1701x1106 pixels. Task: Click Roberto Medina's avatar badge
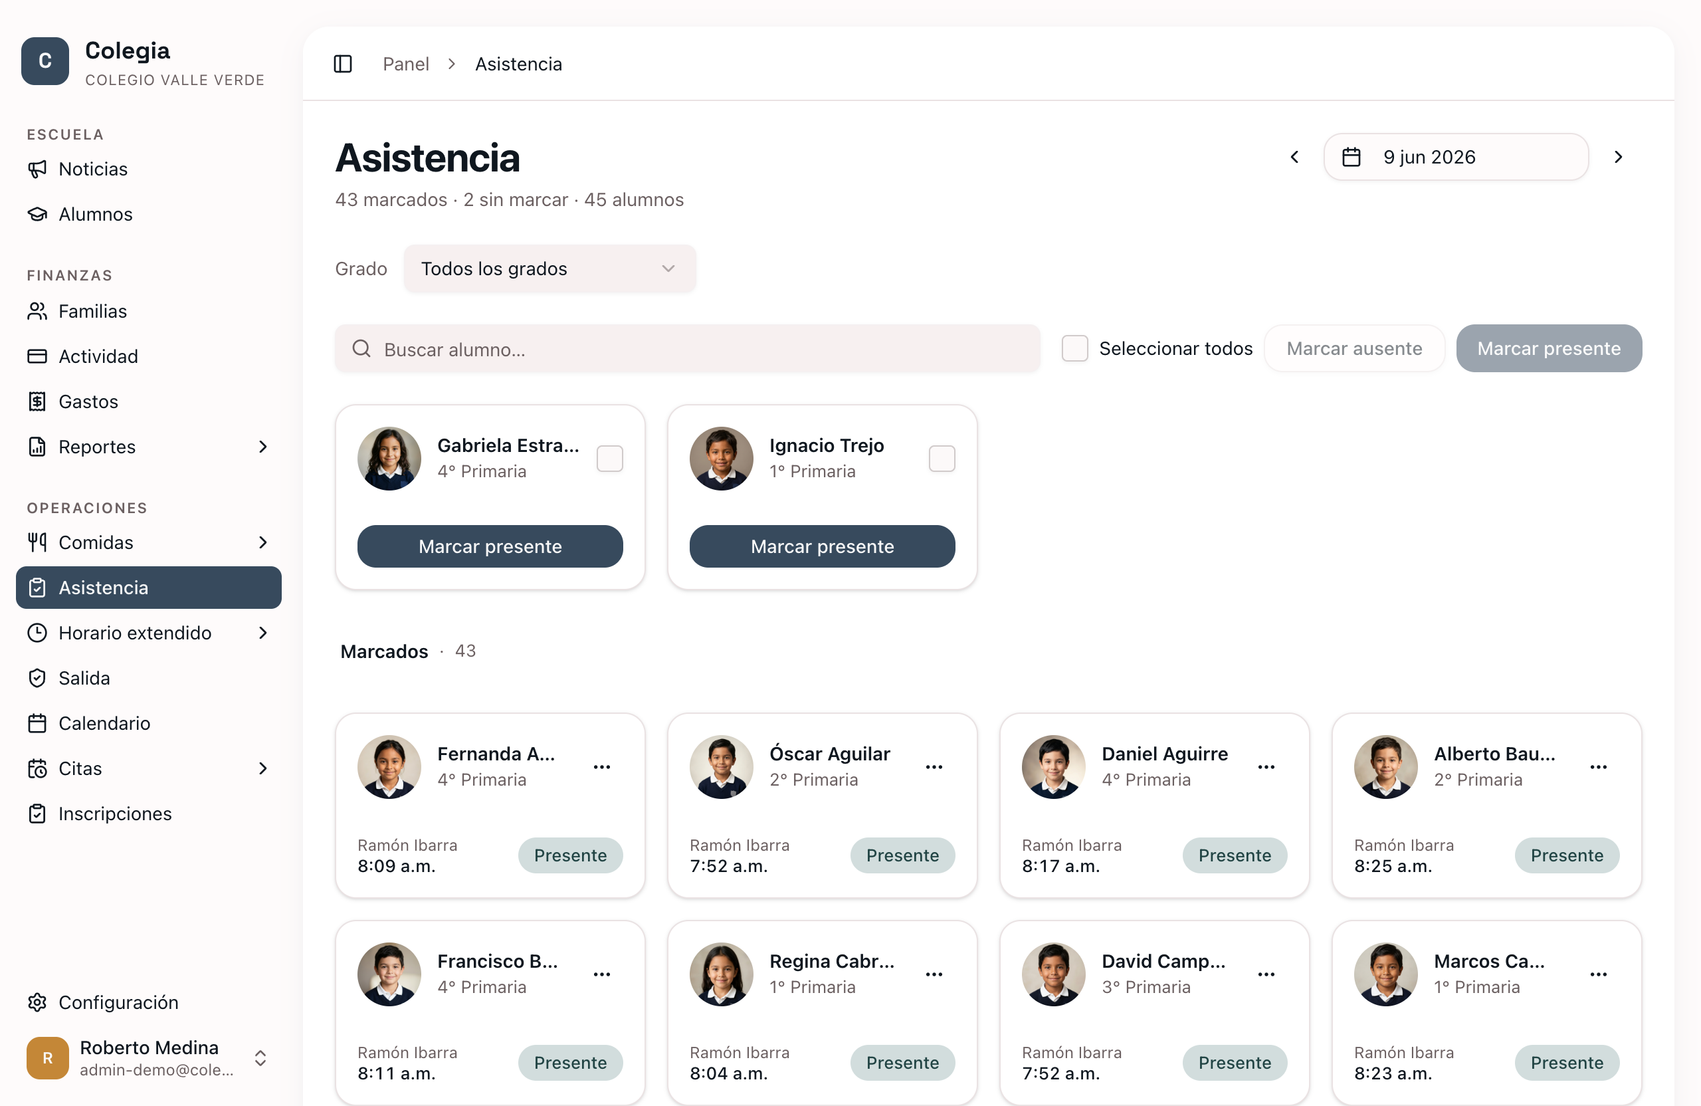tap(48, 1058)
